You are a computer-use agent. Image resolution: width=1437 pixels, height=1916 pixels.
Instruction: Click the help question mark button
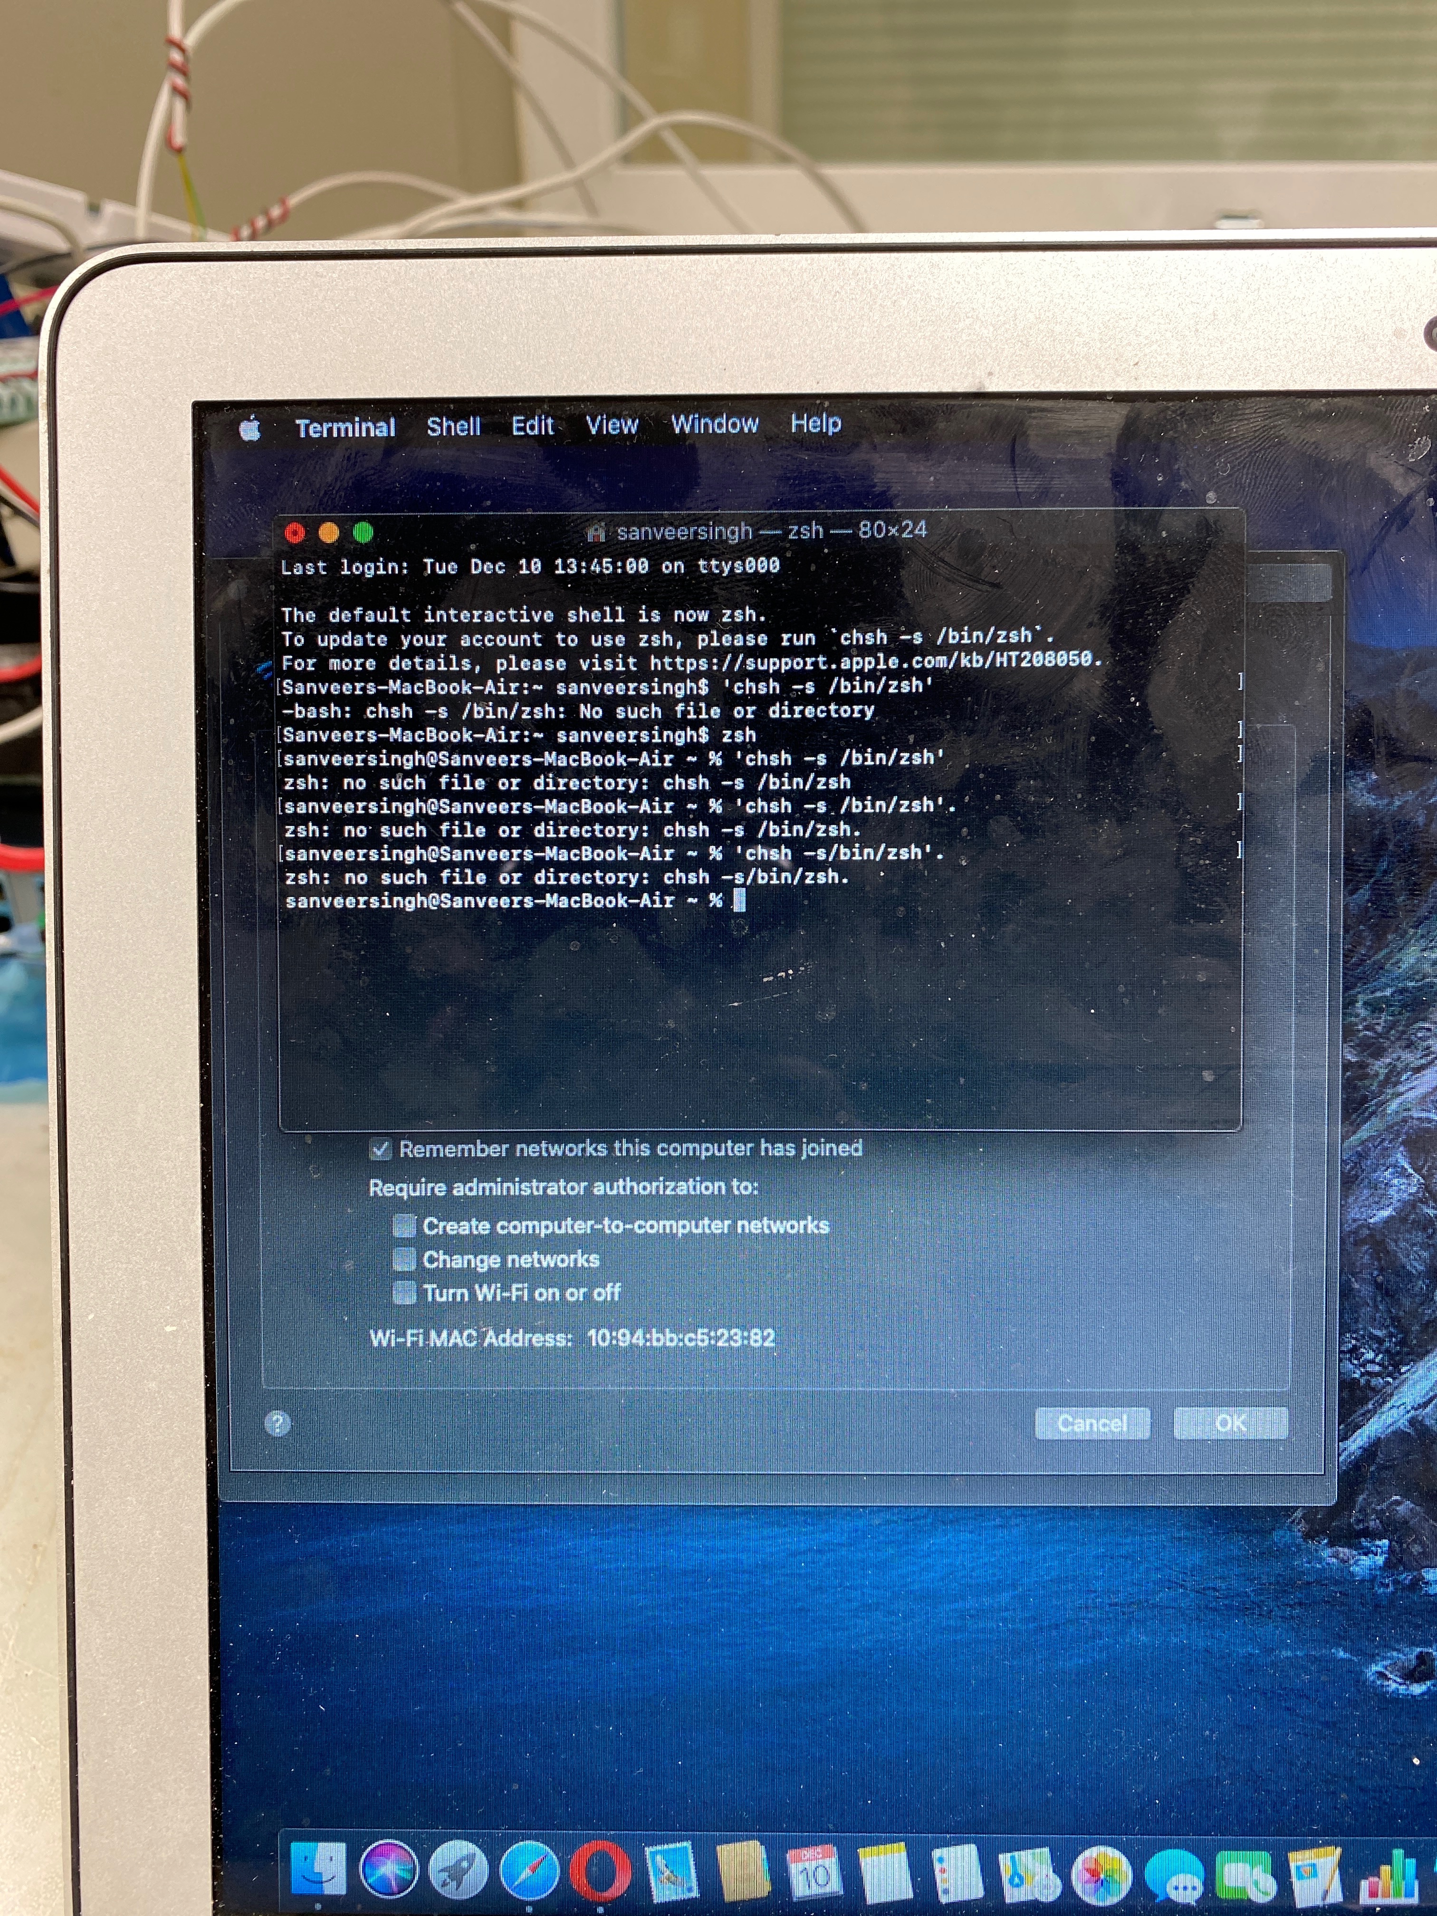point(277,1423)
